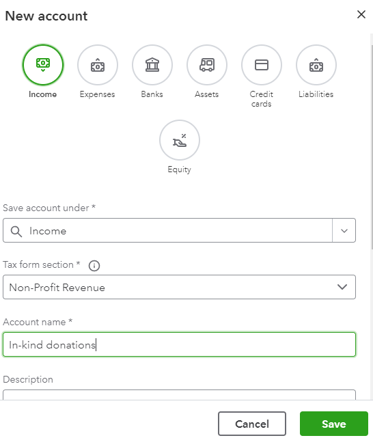Pick the Equity hand icon
Screen dimensions: 373x438
(x=180, y=140)
